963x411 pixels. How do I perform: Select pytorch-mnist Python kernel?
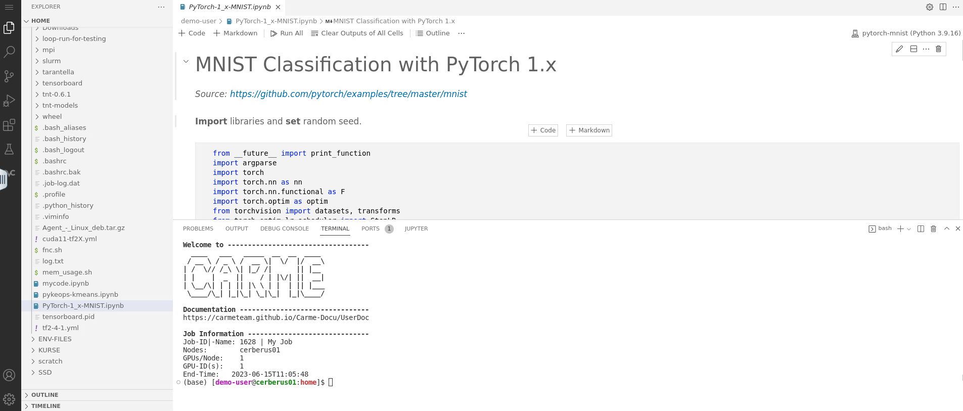coord(906,33)
